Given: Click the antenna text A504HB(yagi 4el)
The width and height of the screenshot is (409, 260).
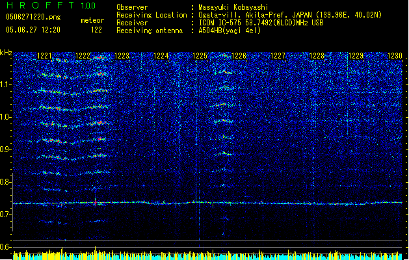Looking at the screenshot, I should 230,31.
